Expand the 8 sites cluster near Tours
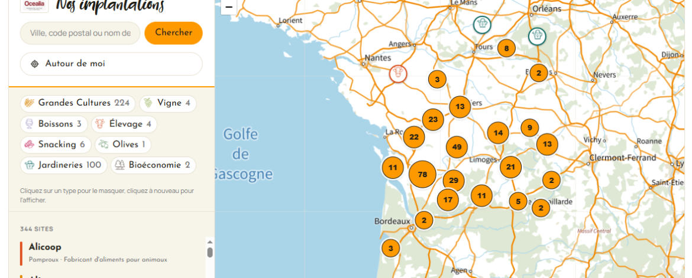This screenshot has width=692, height=278. 507,48
